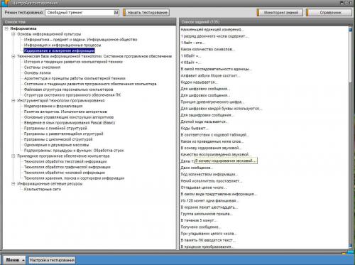Collapse the root 'Информатика' node
The image size is (355, 265).
click(6, 28)
